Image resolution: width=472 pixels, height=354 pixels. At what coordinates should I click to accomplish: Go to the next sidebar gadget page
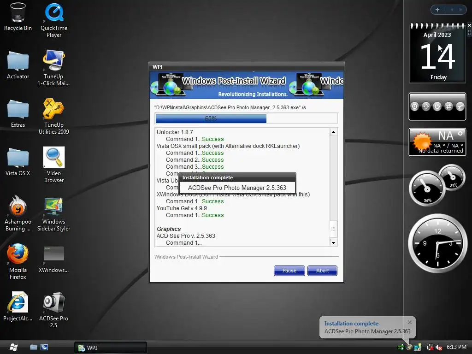pos(460,10)
